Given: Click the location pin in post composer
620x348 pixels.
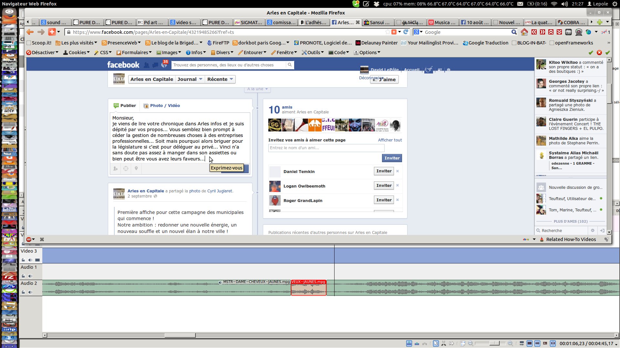Looking at the screenshot, I should [x=136, y=168].
